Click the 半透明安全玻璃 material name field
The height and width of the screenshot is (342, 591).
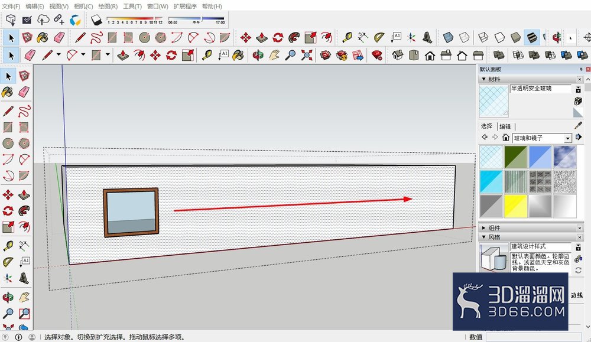(x=541, y=89)
